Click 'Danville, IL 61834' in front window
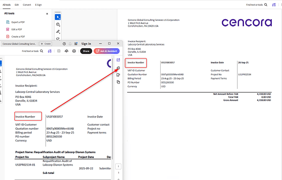Viewport: 282px width, 180px height. (x=26, y=101)
